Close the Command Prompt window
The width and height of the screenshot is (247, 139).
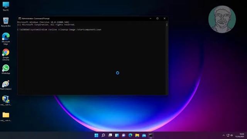click(x=164, y=19)
